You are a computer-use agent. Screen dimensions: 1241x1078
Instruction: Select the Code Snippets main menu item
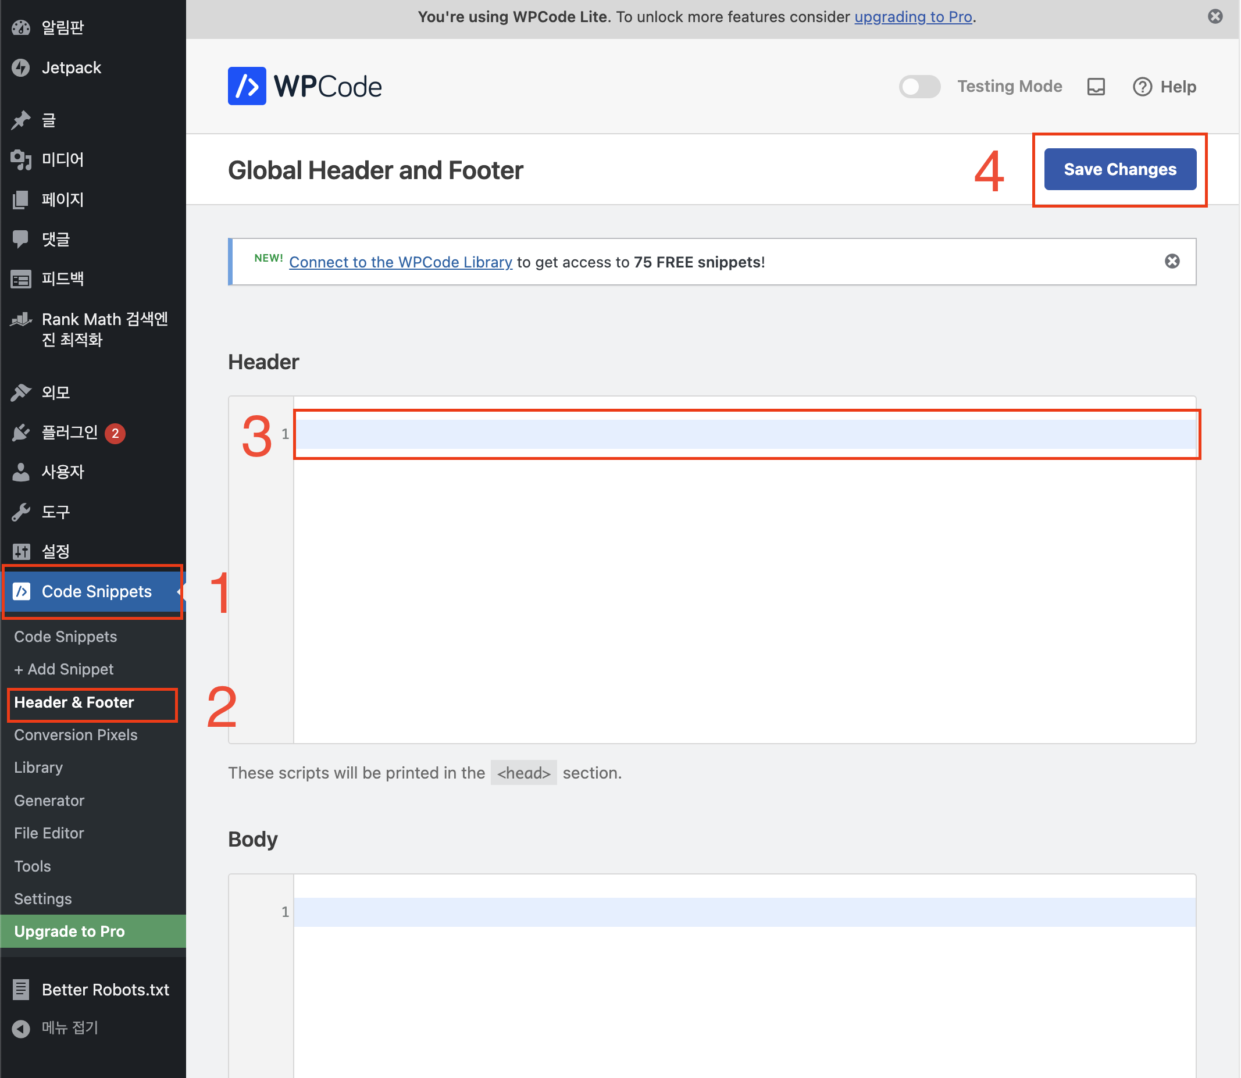point(97,591)
